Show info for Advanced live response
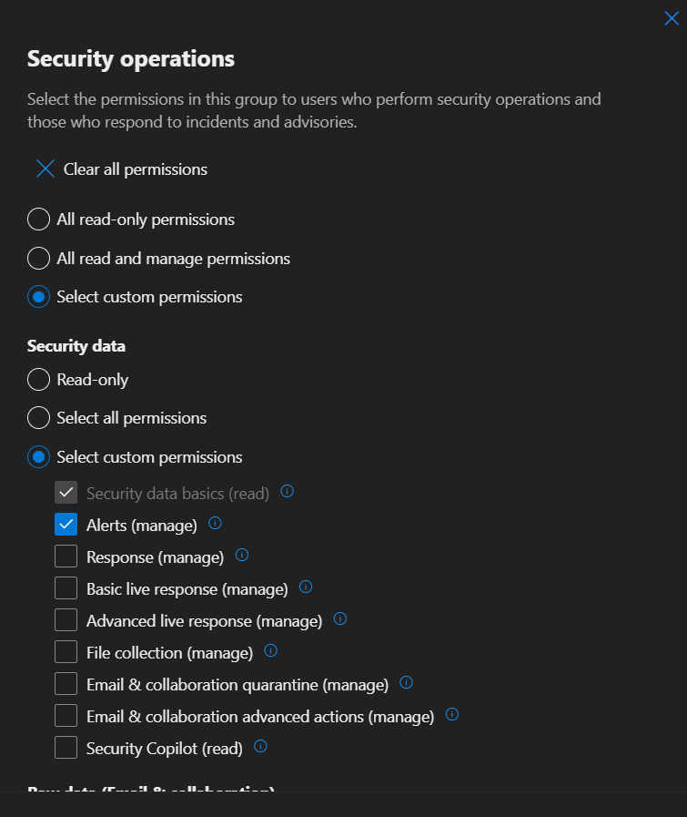 pyautogui.click(x=340, y=619)
